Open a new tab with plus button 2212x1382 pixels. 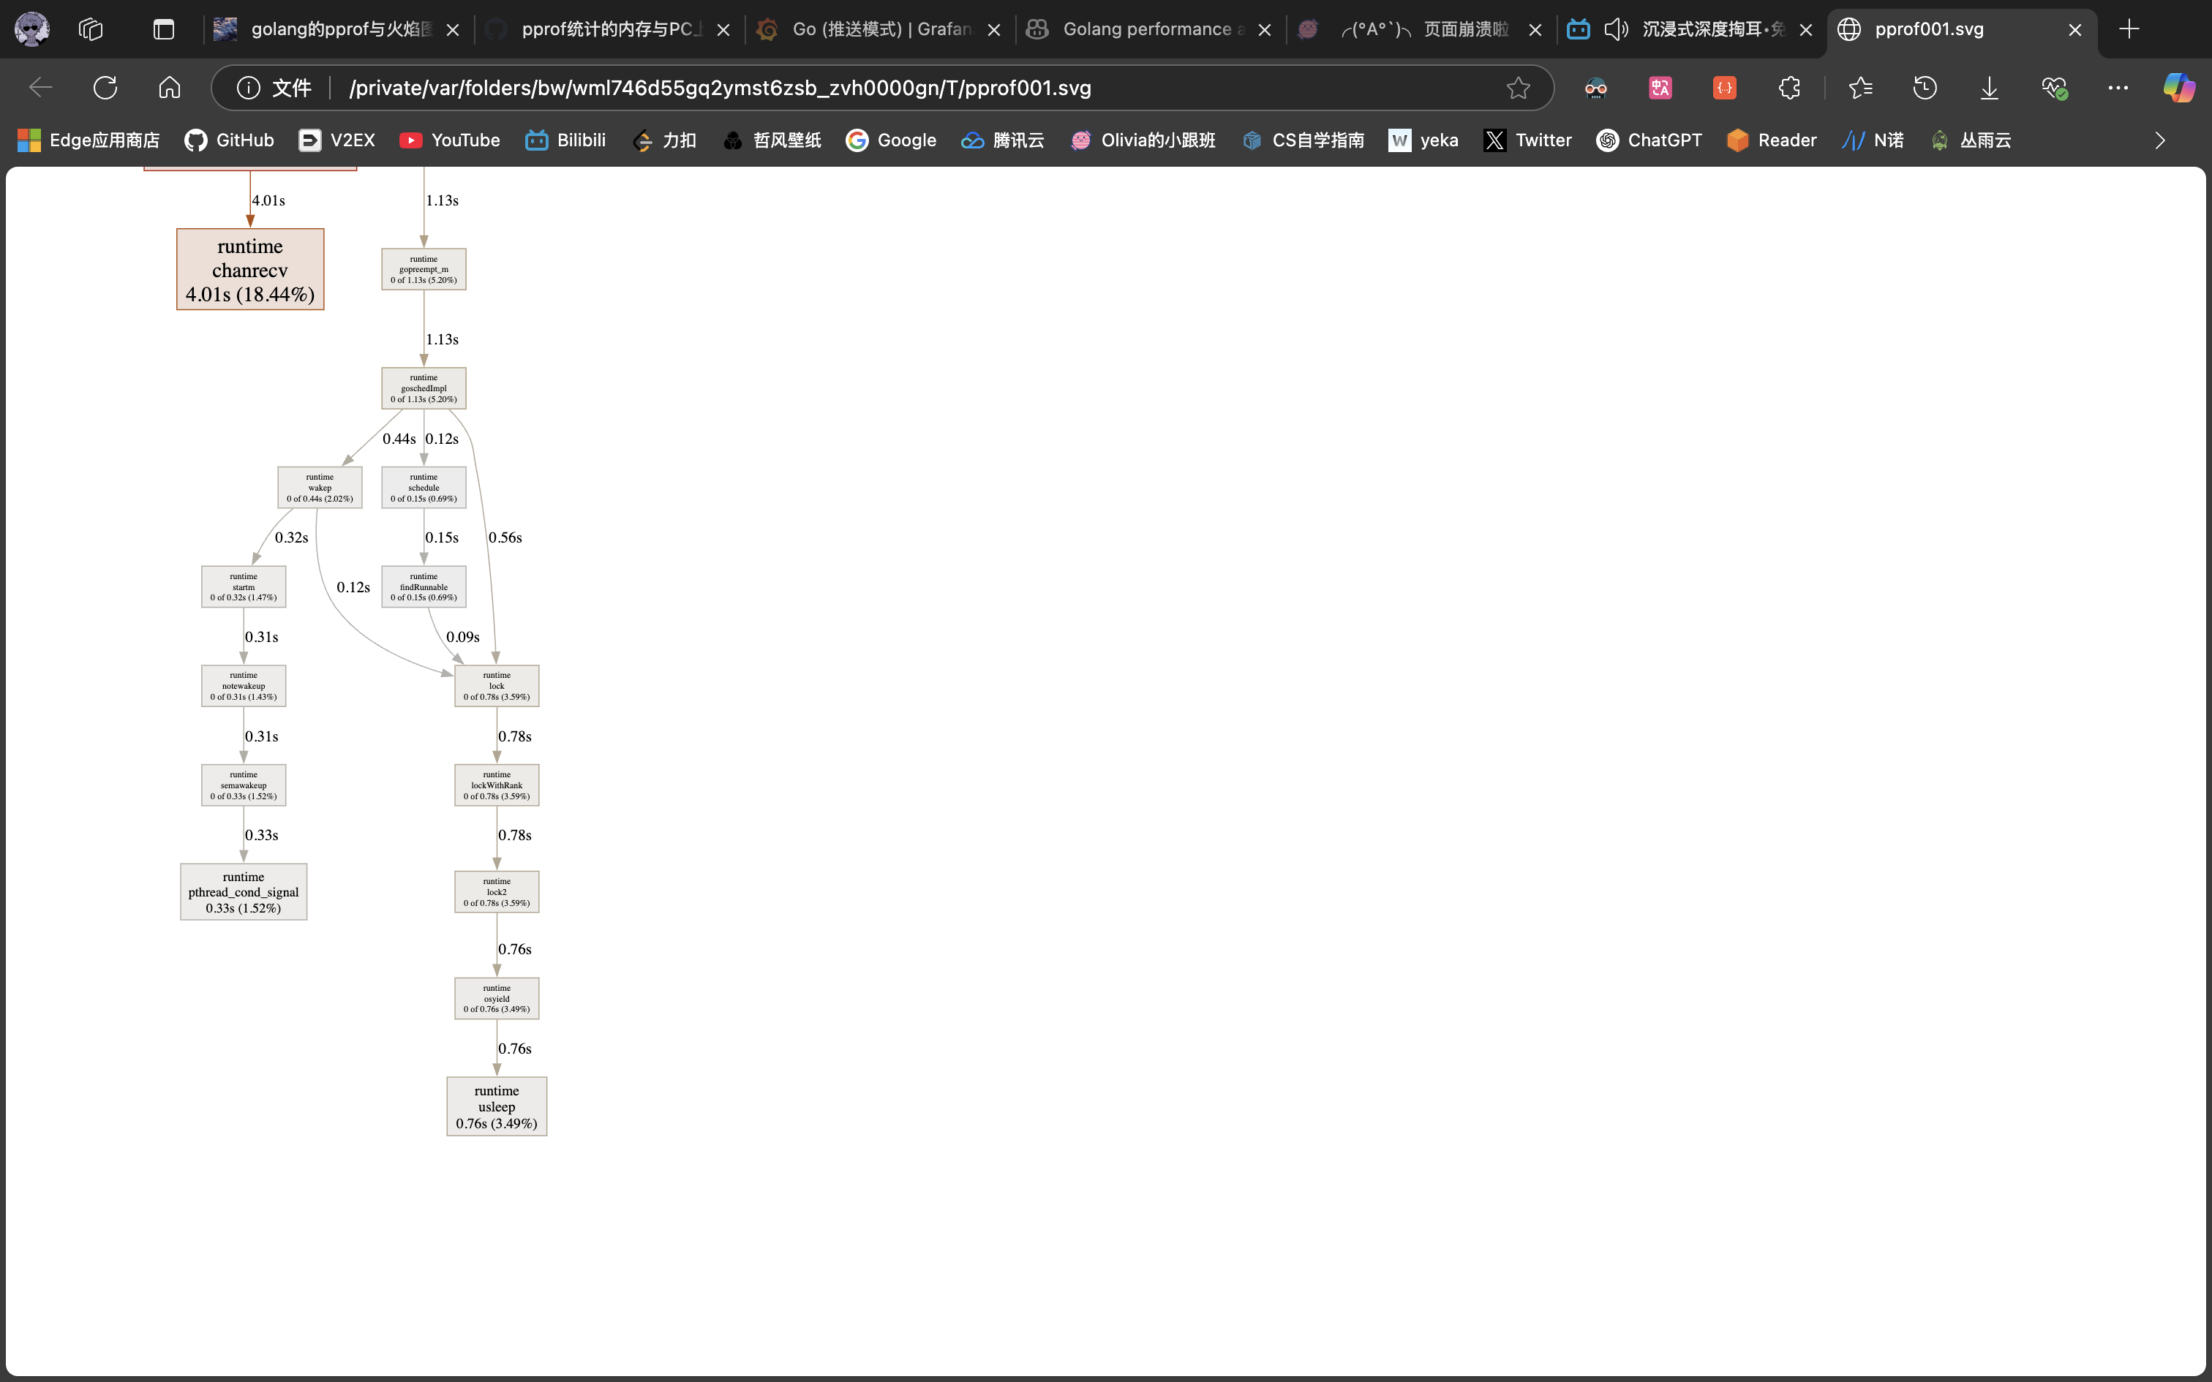click(2129, 29)
